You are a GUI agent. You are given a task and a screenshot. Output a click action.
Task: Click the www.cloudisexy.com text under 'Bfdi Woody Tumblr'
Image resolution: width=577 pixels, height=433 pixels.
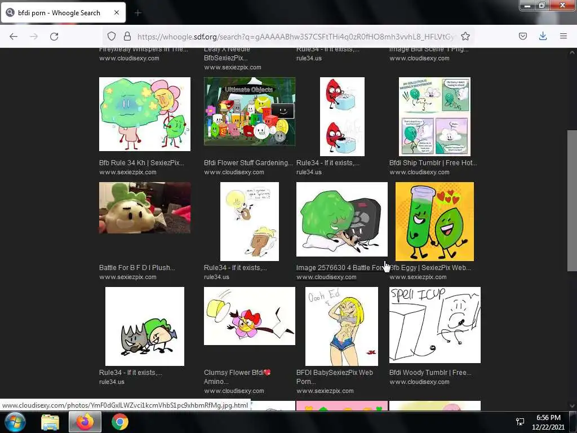[x=419, y=382]
